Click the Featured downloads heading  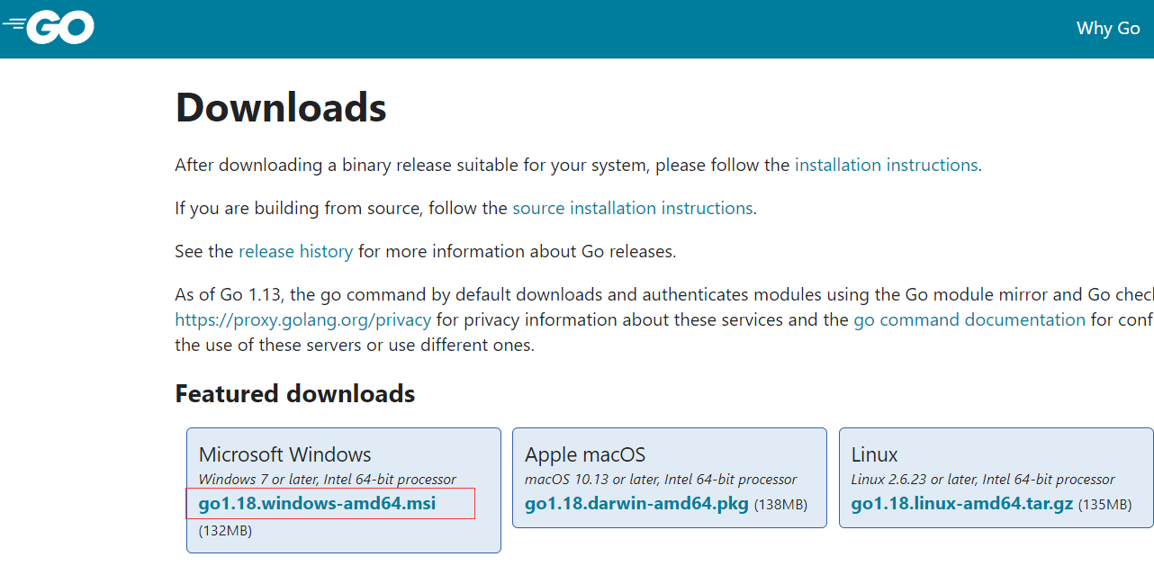pos(295,393)
